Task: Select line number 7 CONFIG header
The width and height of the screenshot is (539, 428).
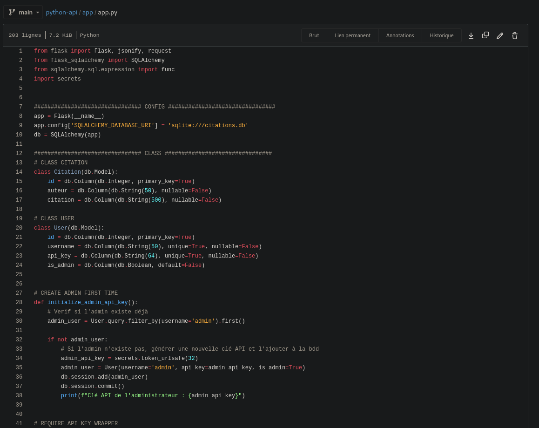Action: [20, 107]
